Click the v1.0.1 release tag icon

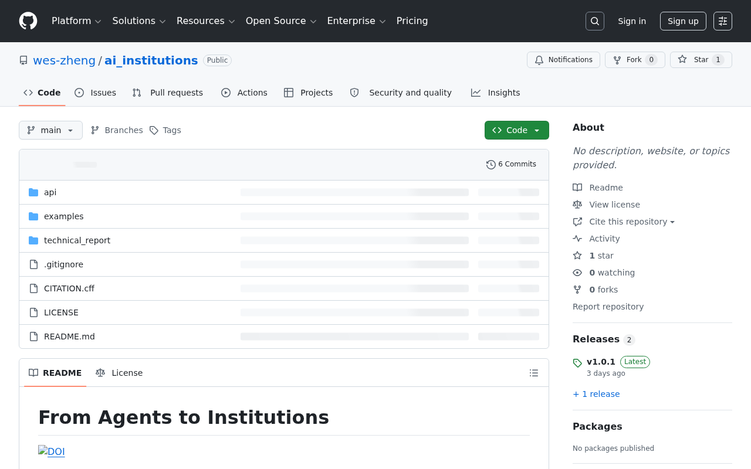(577, 363)
